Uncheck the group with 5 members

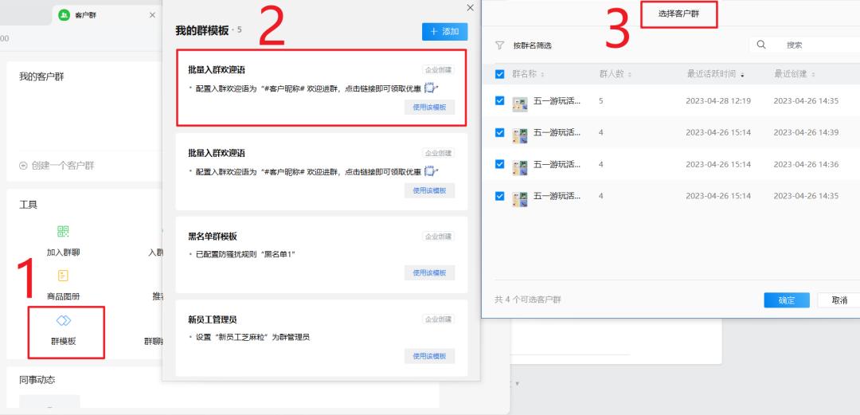click(x=499, y=100)
